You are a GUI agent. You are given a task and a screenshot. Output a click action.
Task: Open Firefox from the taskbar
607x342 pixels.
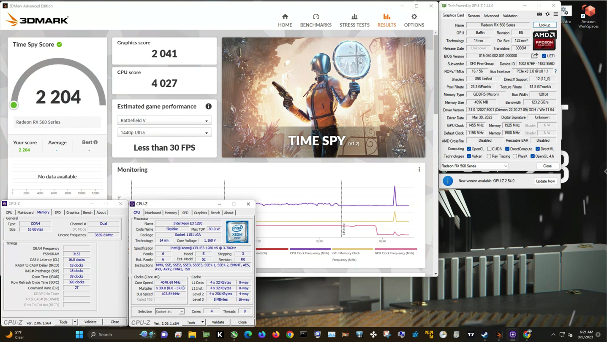276,334
